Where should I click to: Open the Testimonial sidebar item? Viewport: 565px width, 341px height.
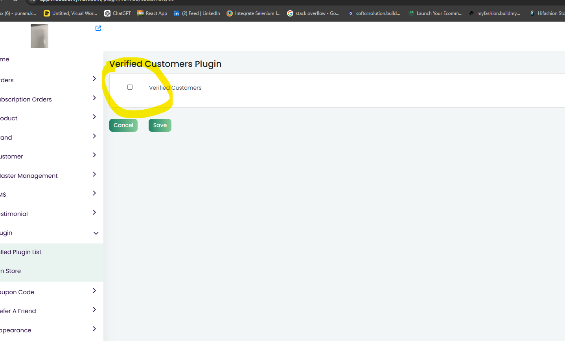pos(14,214)
